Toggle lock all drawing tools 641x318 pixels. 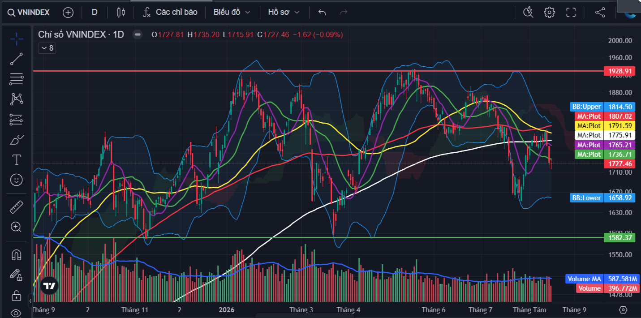tap(16, 295)
